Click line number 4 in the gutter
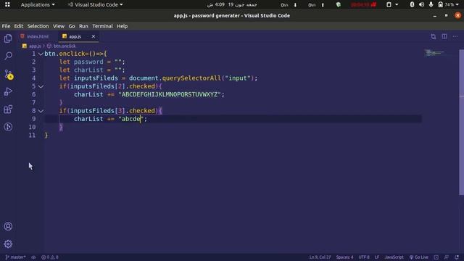The width and height of the screenshot is (464, 261). (34, 78)
